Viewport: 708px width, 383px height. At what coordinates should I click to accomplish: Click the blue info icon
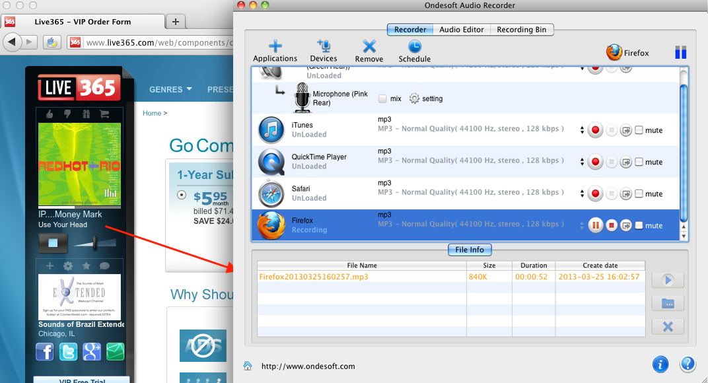(660, 364)
